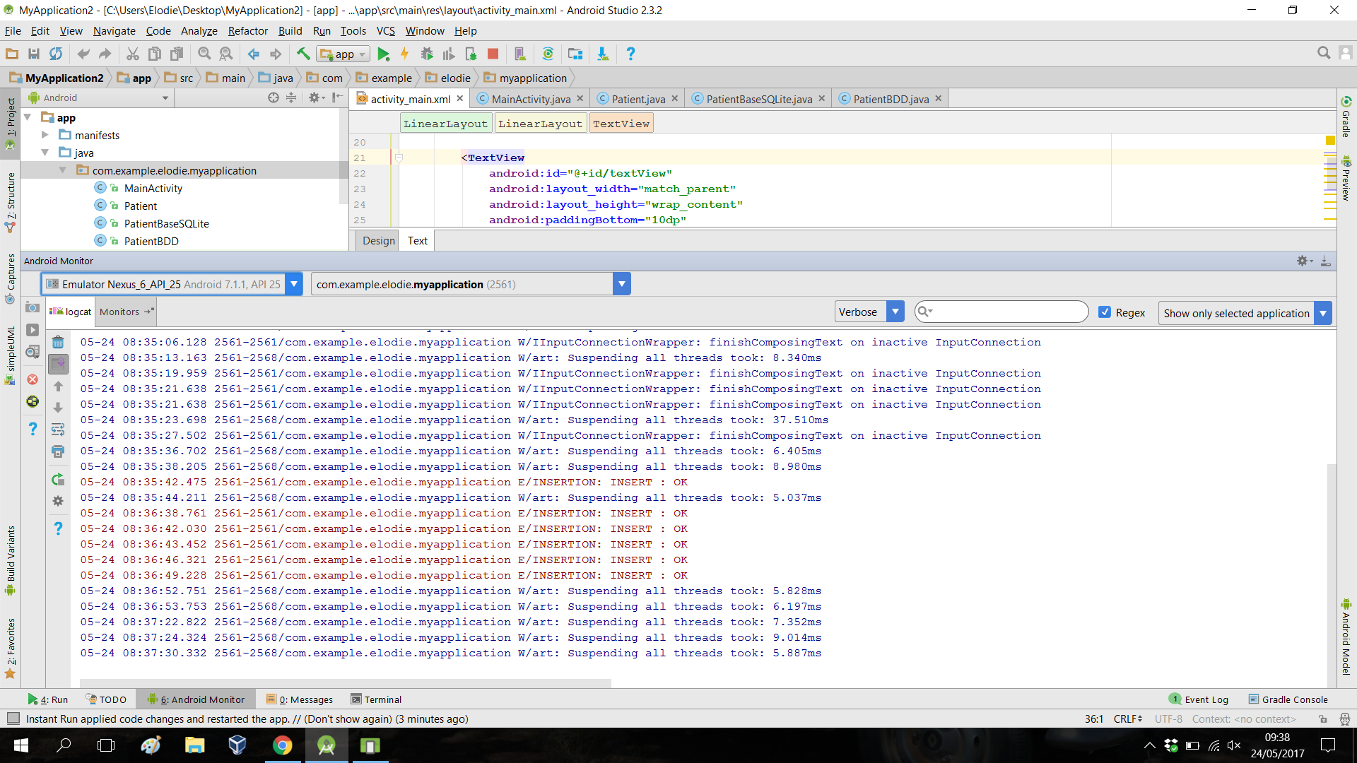Click the print logcat icon
This screenshot has height=763, width=1357.
point(58,451)
